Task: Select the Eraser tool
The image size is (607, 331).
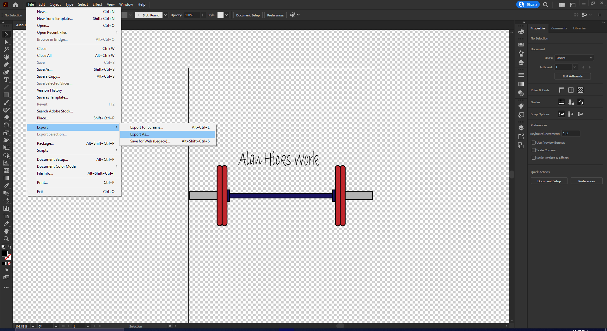Action: (6, 117)
